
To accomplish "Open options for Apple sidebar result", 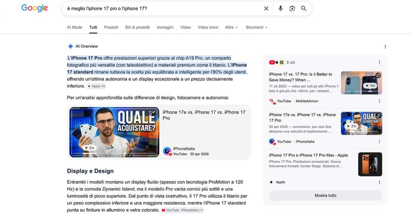I will click(379, 182).
